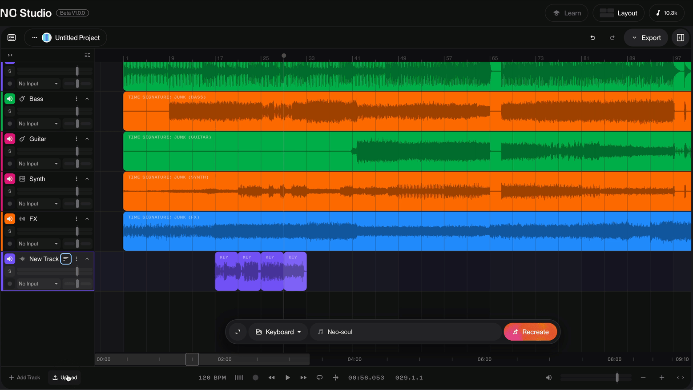Click the Synth keyboard instrument icon
The image size is (693, 390).
pyautogui.click(x=22, y=179)
